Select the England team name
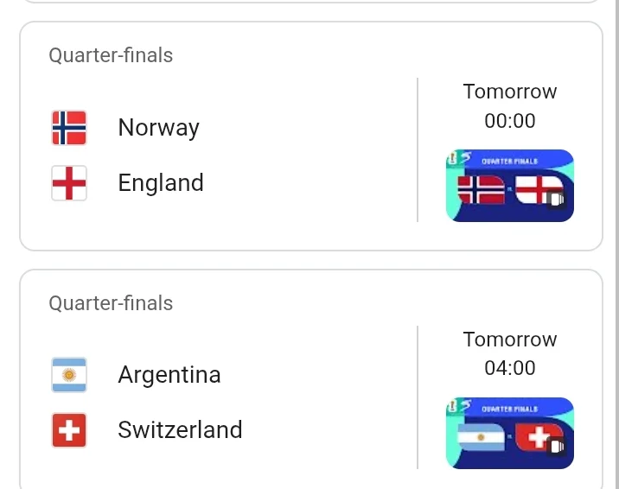The height and width of the screenshot is (489, 619). tap(161, 183)
